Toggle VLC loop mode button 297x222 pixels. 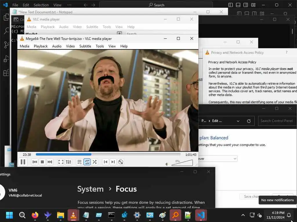click(87, 162)
